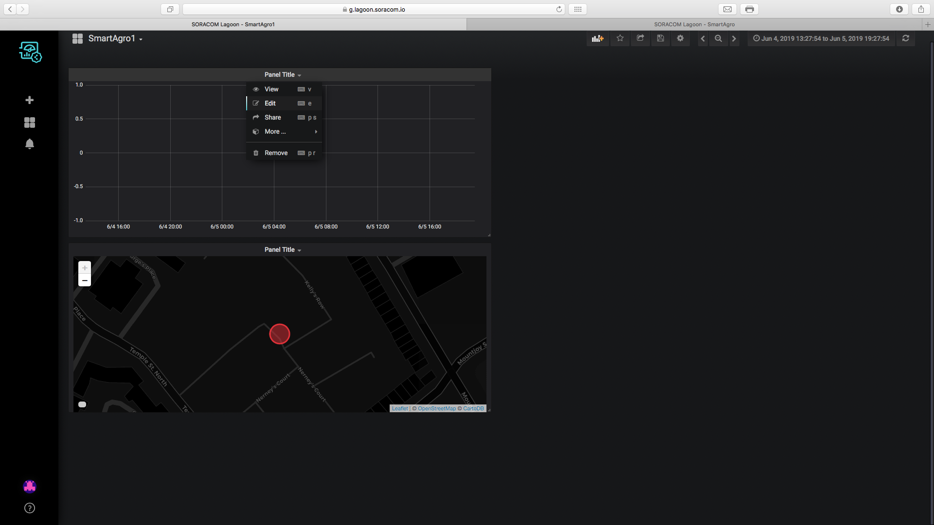
Task: Click the zoom out time range icon
Action: [718, 38]
